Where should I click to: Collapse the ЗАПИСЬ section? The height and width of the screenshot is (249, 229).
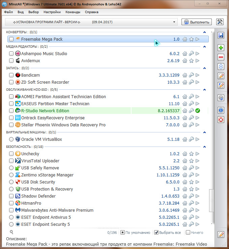(x=205, y=68)
